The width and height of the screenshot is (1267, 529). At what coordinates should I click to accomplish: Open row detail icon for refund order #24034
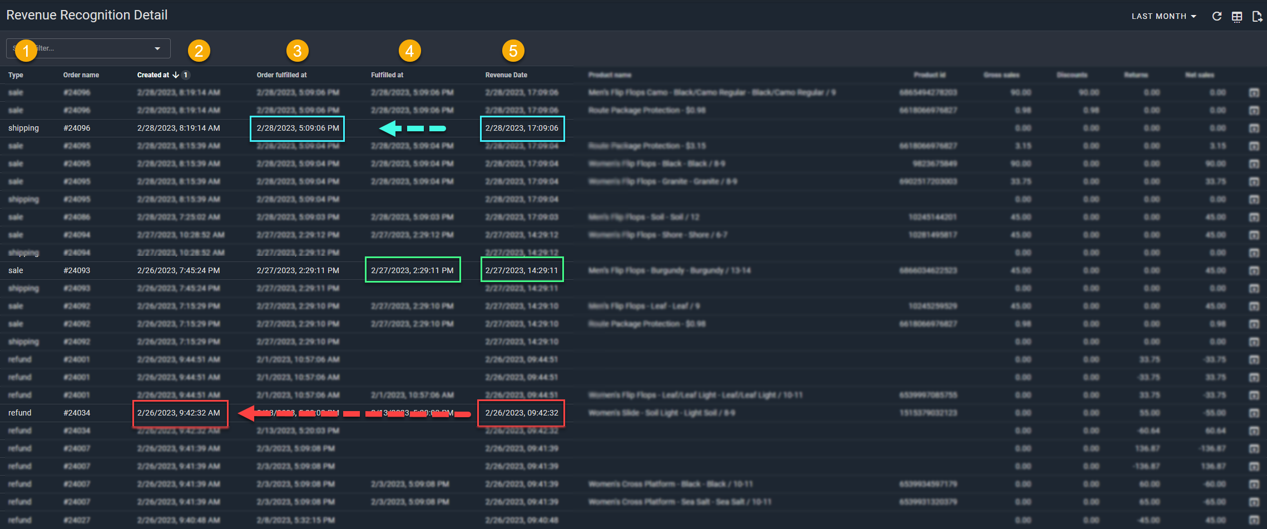click(1254, 413)
